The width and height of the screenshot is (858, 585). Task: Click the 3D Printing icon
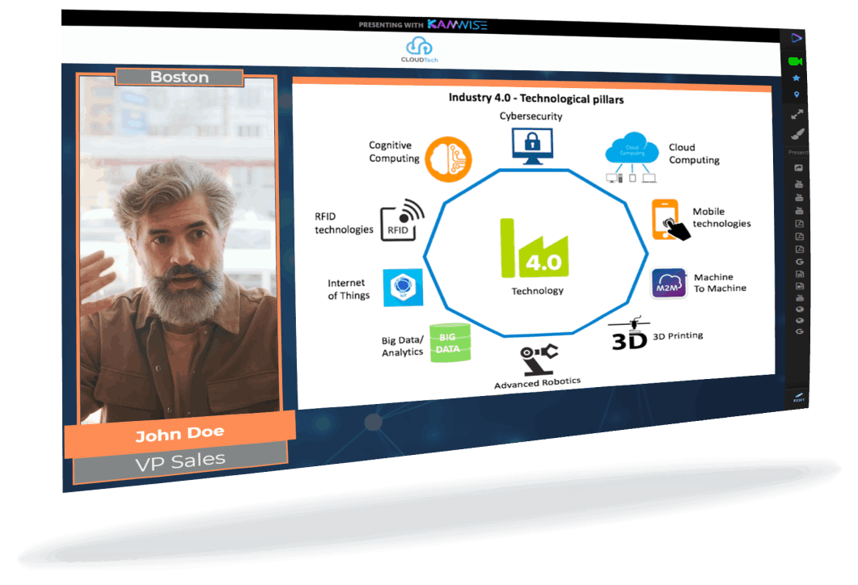coord(629,333)
